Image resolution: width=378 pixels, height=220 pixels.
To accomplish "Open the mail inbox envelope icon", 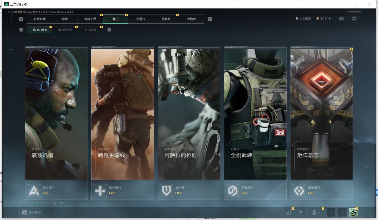I will (341, 19).
